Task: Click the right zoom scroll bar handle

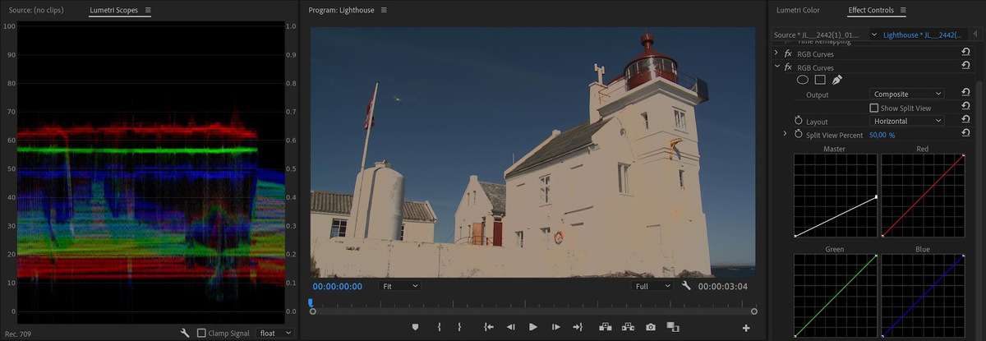Action: coord(753,311)
